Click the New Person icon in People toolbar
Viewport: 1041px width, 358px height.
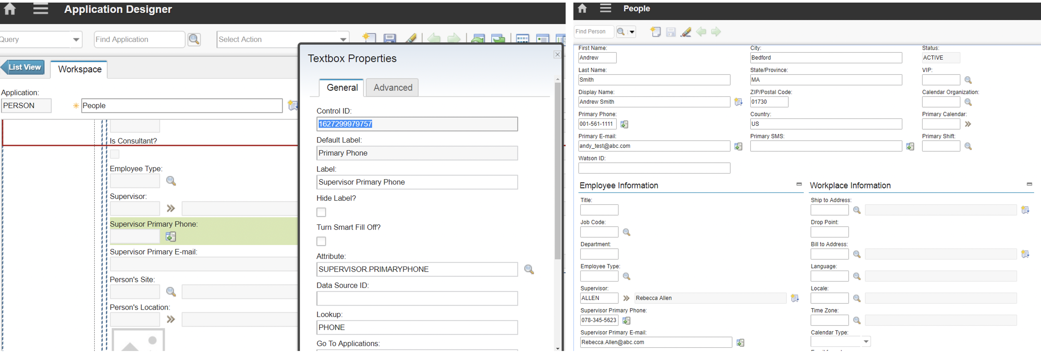click(x=656, y=32)
